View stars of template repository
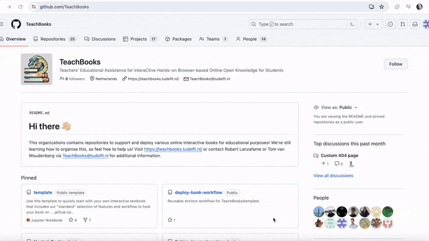429x241 pixels. tap(73, 220)
